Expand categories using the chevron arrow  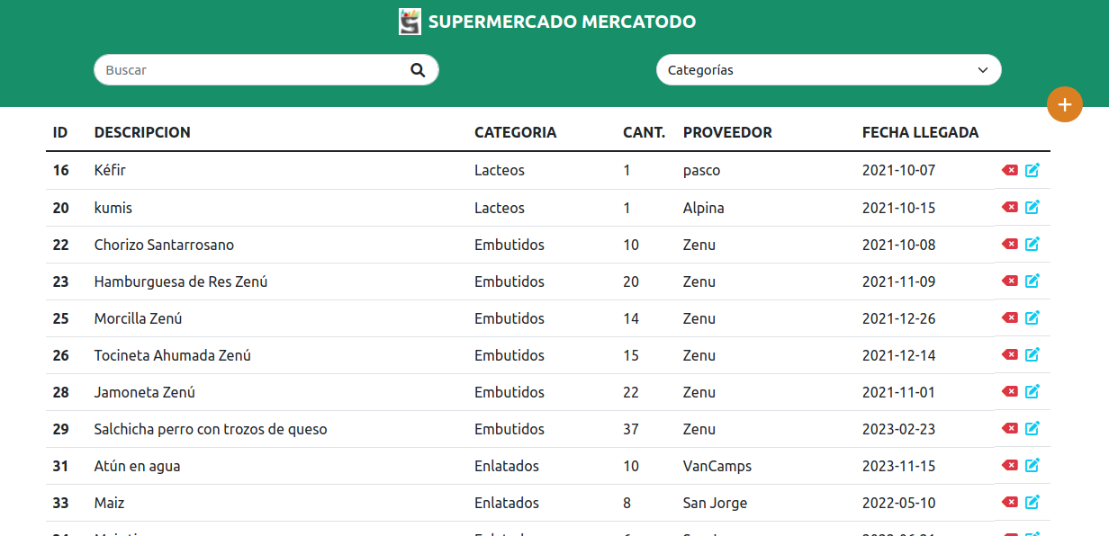click(x=983, y=70)
